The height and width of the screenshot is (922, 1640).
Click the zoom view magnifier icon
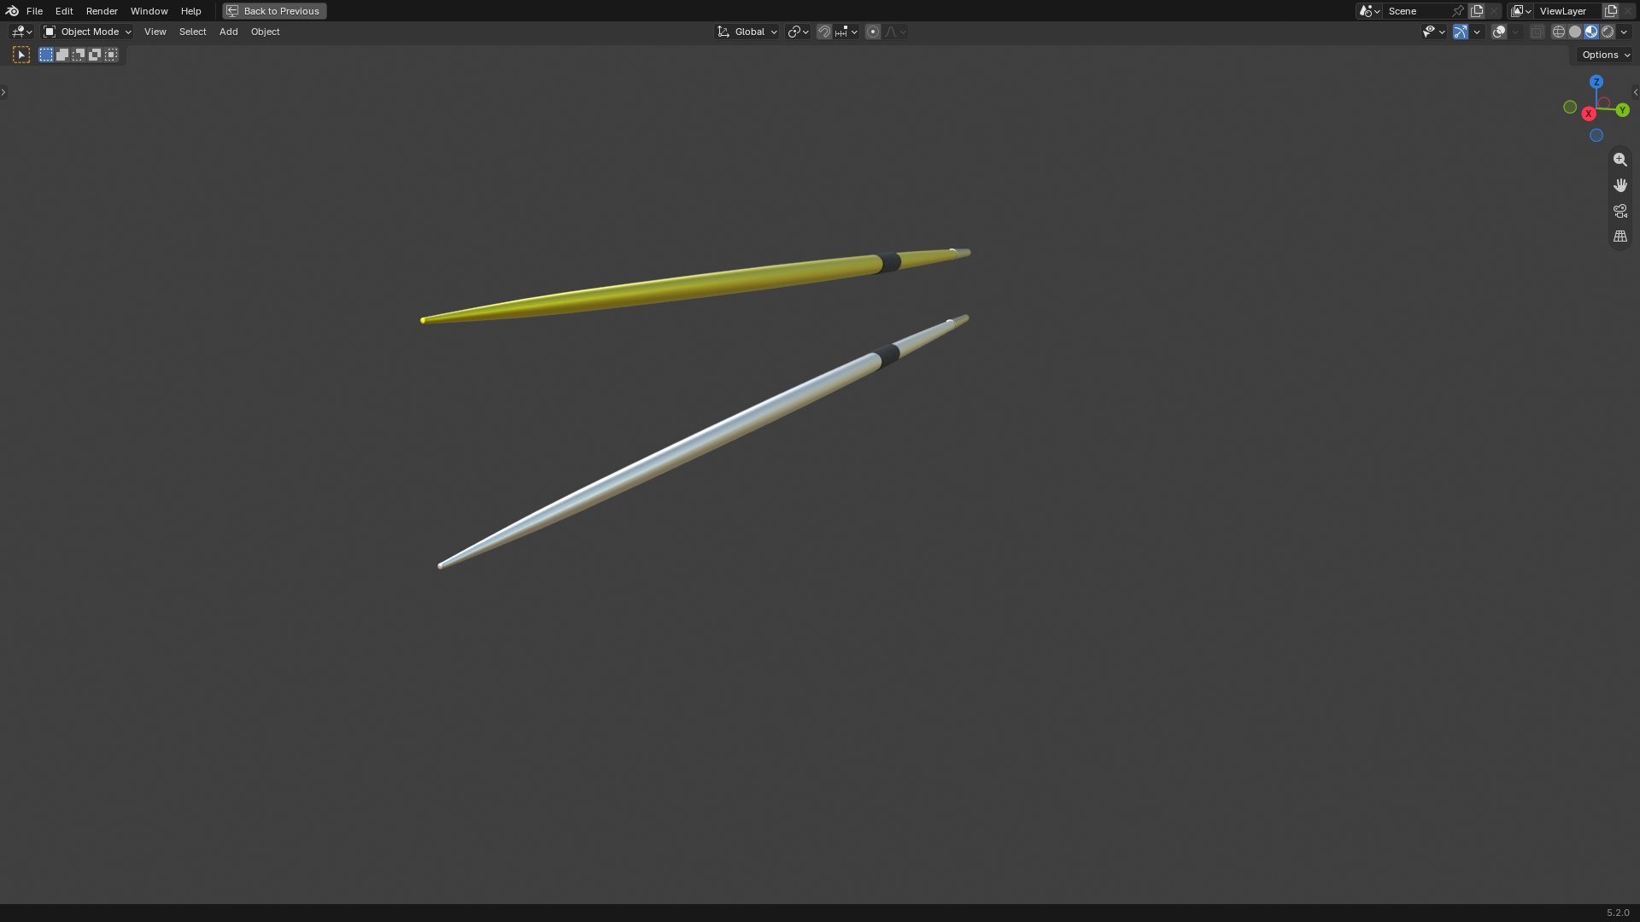tap(1620, 160)
